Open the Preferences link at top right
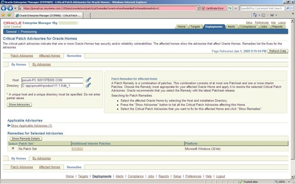The image size is (295, 184). click(x=261, y=22)
